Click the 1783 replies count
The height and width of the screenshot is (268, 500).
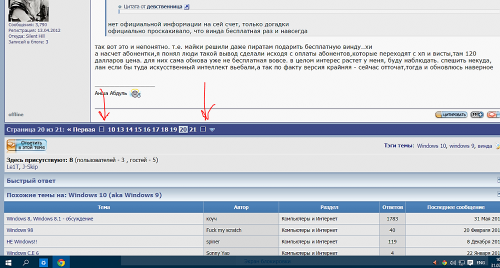[x=392, y=219]
